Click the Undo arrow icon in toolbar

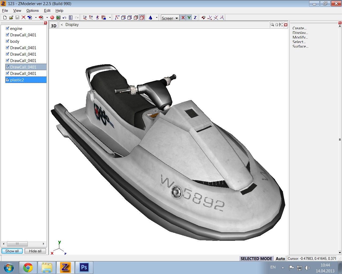tap(64, 18)
